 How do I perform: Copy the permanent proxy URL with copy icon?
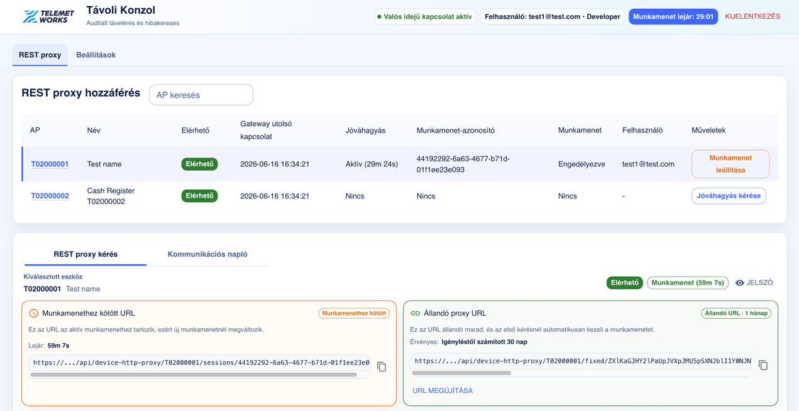coord(763,365)
